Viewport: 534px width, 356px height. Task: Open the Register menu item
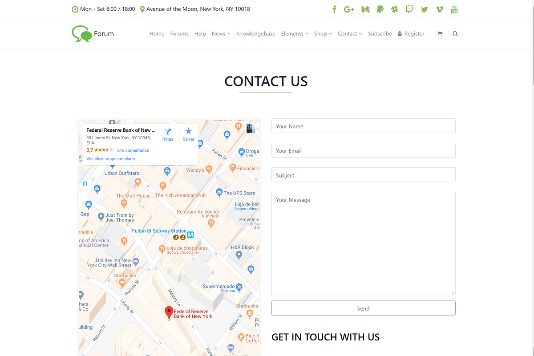click(411, 34)
